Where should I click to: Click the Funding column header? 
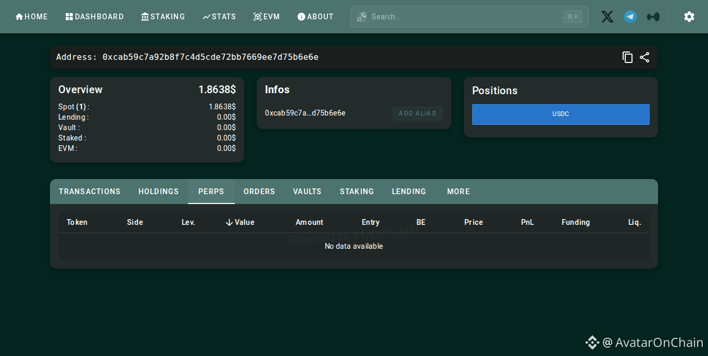point(576,222)
